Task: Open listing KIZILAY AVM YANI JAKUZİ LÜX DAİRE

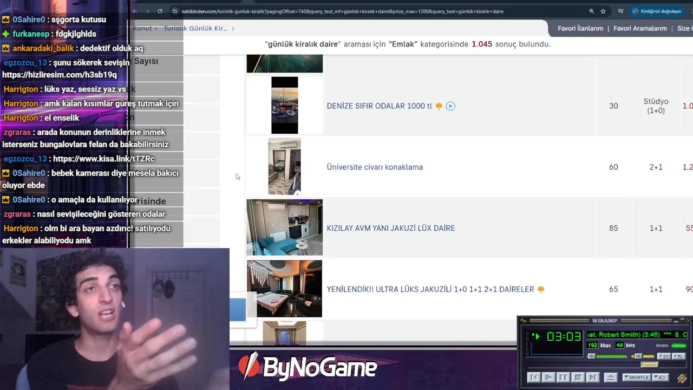Action: (391, 229)
